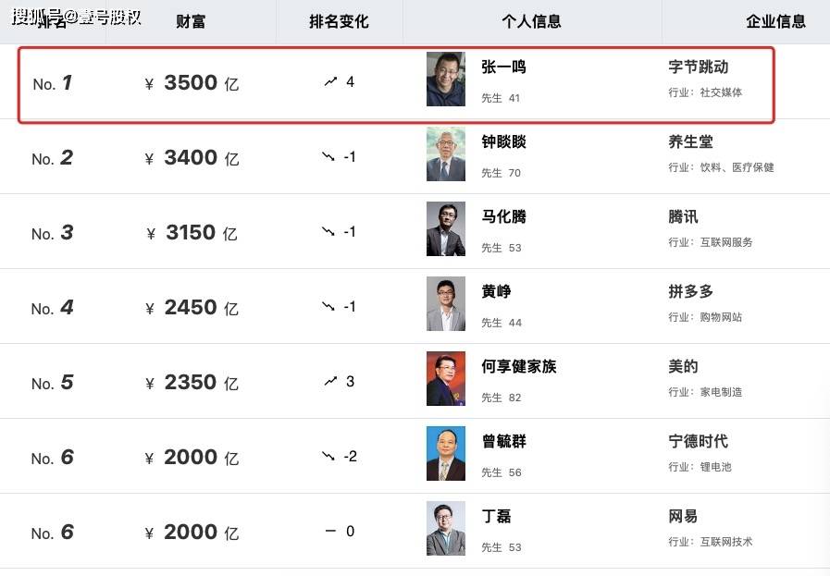This screenshot has width=830, height=576.
Task: Click the unchanged dash icon for 丁磊
Action: (330, 531)
